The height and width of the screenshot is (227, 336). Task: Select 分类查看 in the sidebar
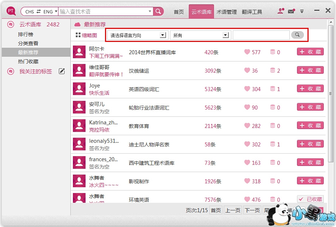[28, 43]
